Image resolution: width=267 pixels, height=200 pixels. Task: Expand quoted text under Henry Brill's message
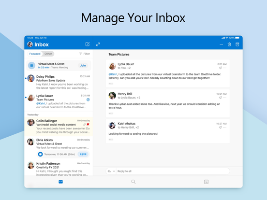click(x=111, y=114)
